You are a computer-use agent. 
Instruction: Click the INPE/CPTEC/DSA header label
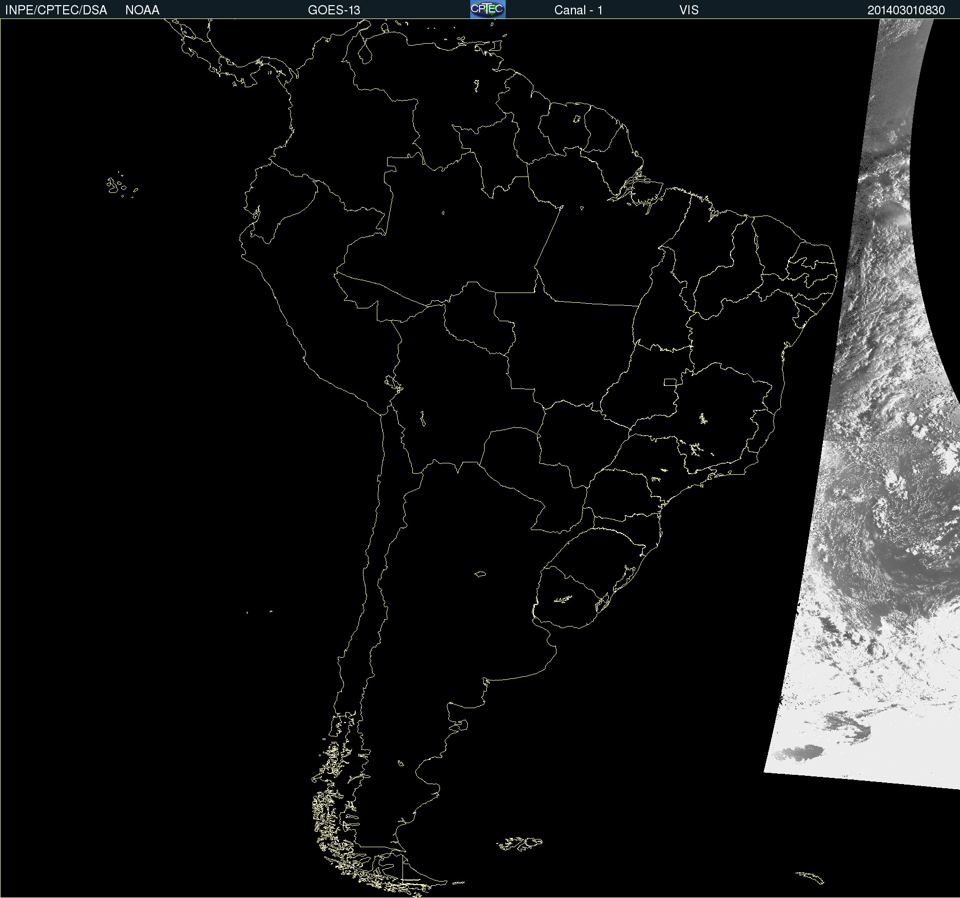coord(56,10)
